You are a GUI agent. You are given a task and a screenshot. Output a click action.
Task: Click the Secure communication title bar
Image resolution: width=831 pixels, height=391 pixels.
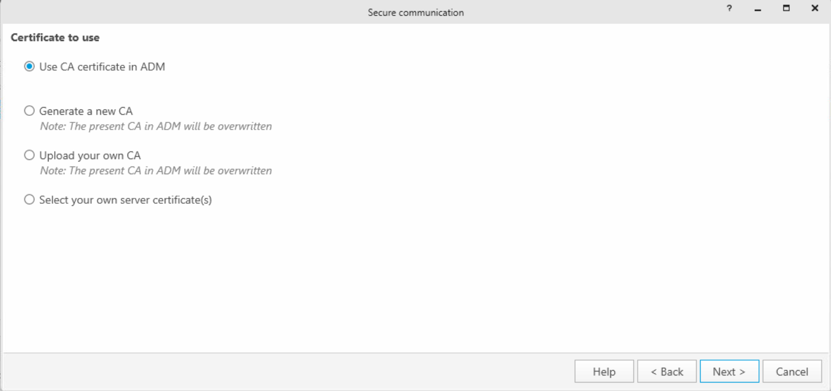click(x=416, y=12)
